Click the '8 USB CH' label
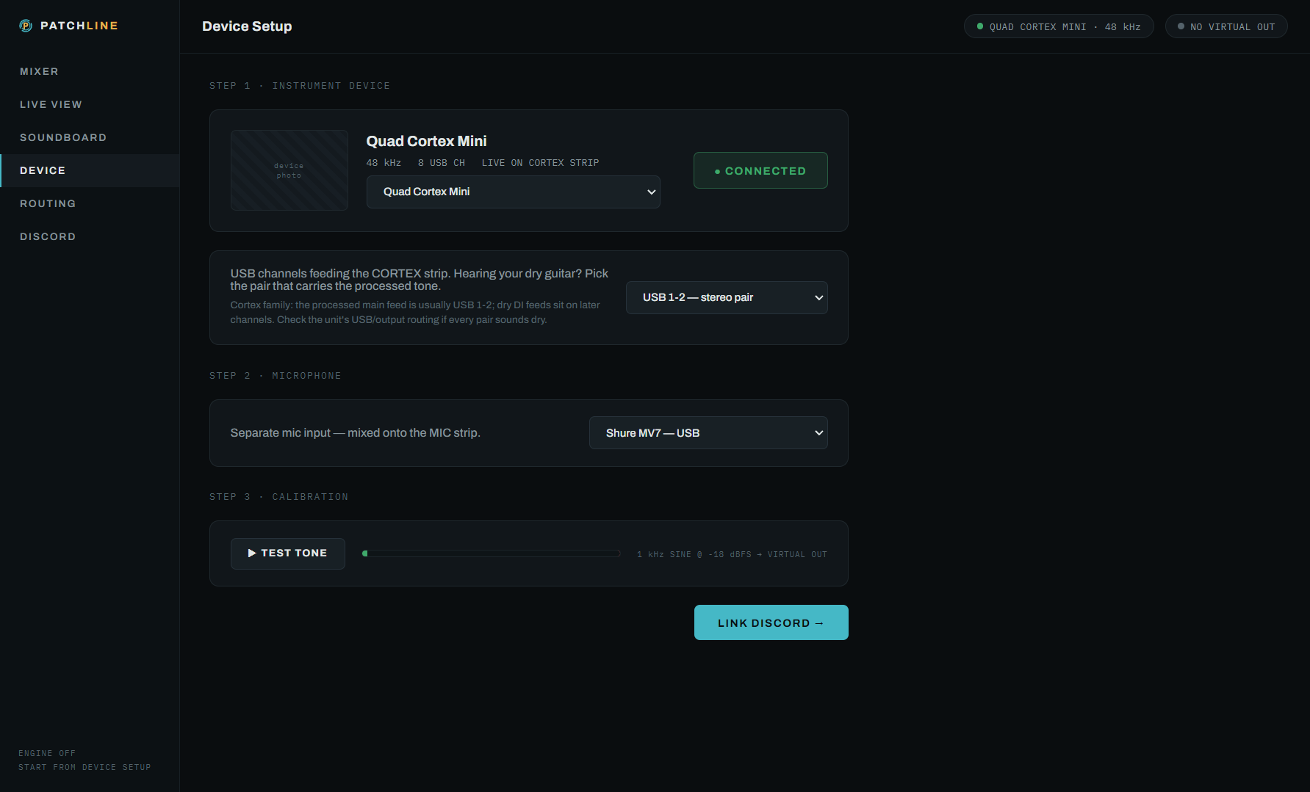Viewport: 1310px width, 792px height. (x=442, y=163)
